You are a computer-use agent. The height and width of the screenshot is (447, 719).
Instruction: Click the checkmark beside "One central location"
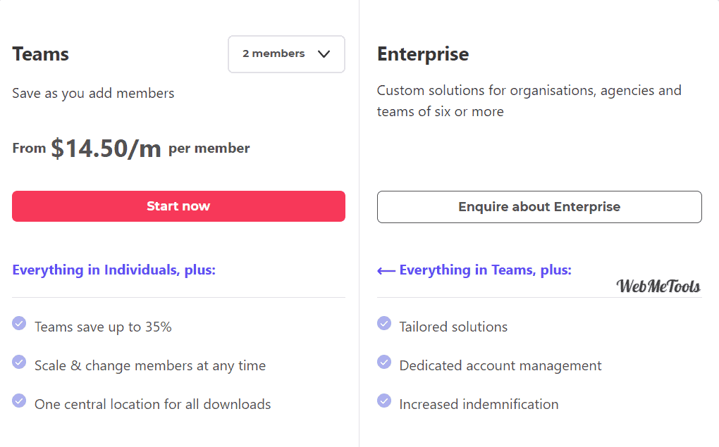click(19, 401)
